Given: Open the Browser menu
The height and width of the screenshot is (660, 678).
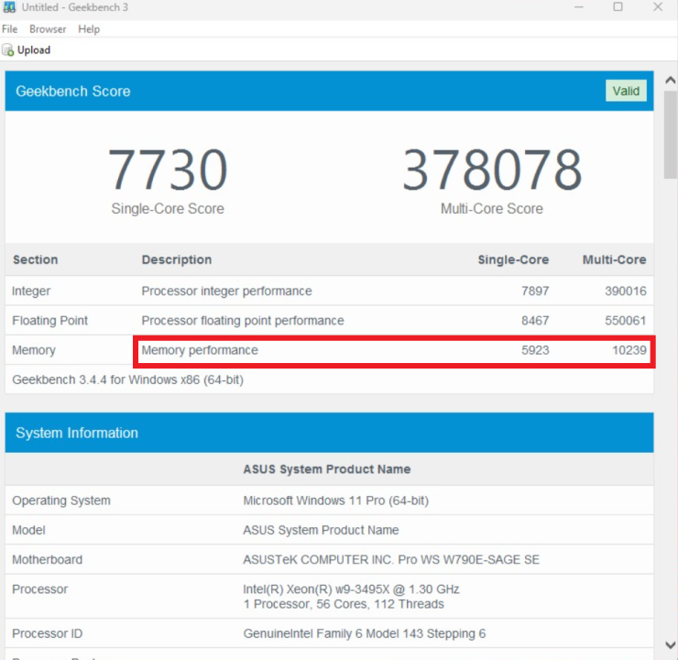Looking at the screenshot, I should tap(48, 29).
